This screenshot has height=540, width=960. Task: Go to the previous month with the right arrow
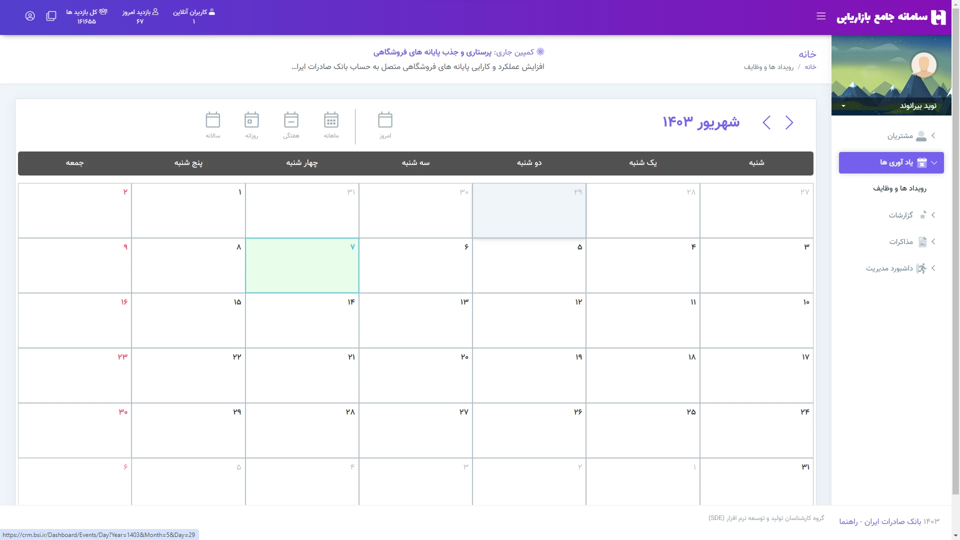click(x=789, y=122)
